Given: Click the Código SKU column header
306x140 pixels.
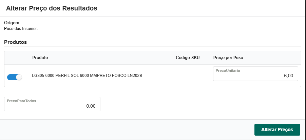Looking at the screenshot, I should pyautogui.click(x=188, y=58).
